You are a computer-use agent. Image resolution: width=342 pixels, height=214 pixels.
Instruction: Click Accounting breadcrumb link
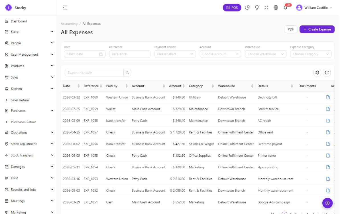[69, 24]
